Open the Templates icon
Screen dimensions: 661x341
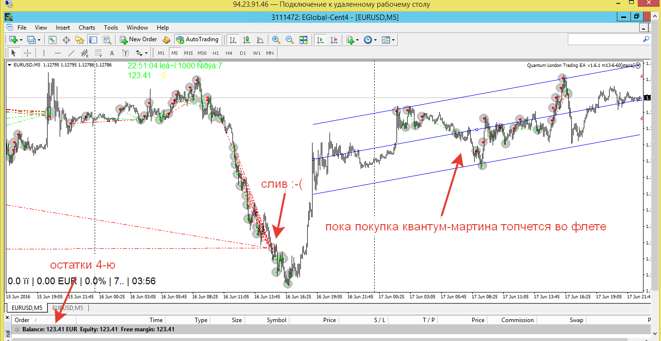386,40
